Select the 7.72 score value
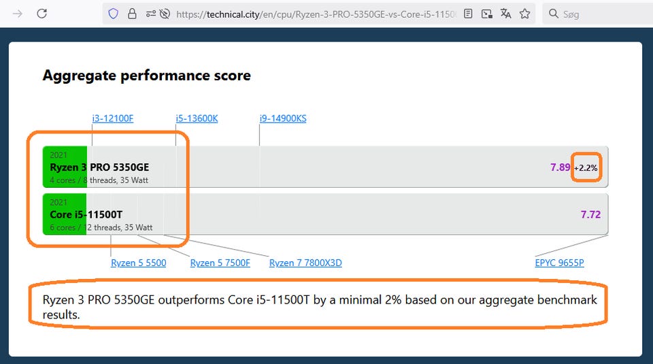Viewport: 653px width, 364px height. coord(590,215)
